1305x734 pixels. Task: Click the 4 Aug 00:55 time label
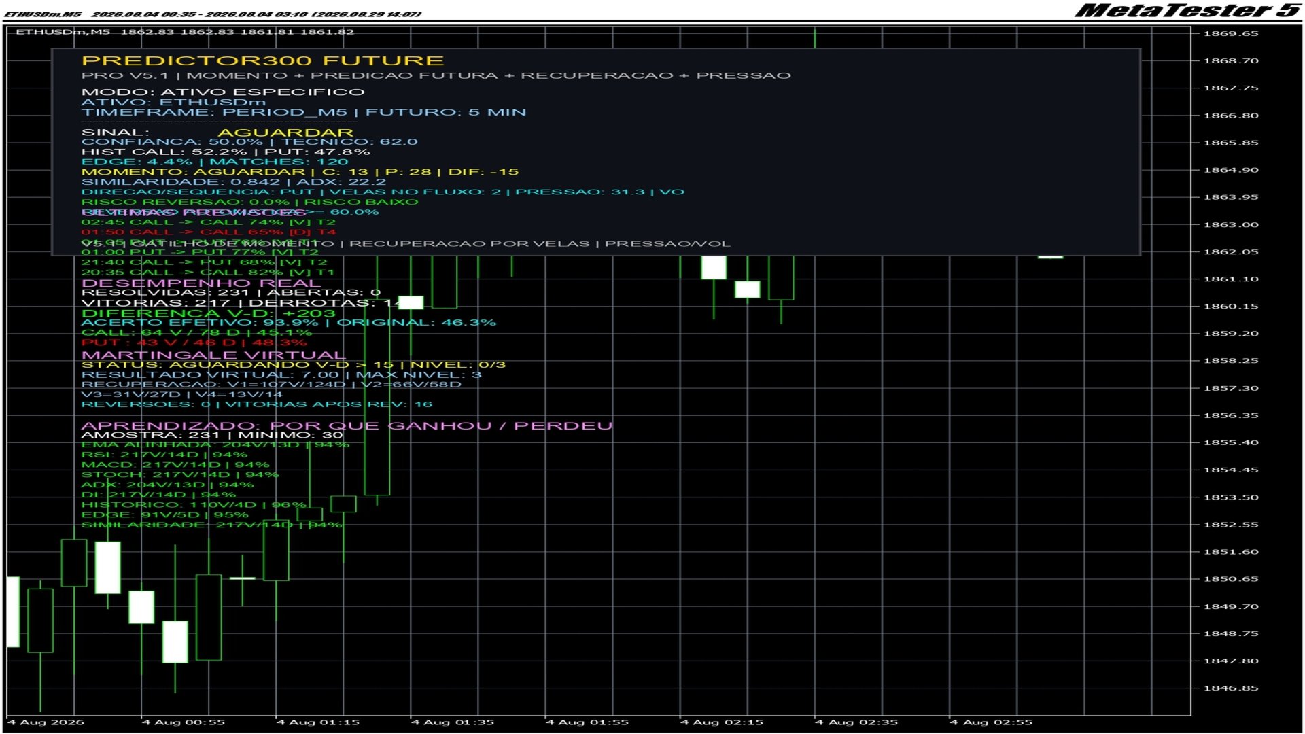(x=183, y=722)
